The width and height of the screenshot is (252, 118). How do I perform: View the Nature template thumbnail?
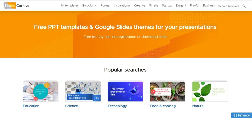210,91
